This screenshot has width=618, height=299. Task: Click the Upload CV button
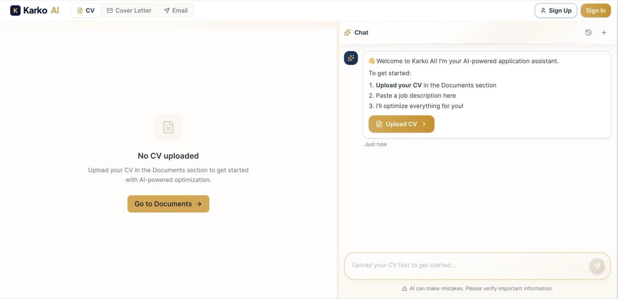pyautogui.click(x=401, y=124)
